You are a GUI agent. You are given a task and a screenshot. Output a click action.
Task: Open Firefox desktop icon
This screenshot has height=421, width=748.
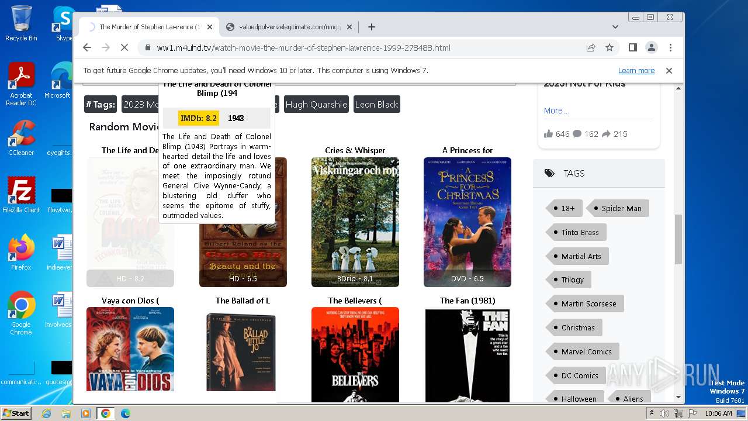(21, 253)
